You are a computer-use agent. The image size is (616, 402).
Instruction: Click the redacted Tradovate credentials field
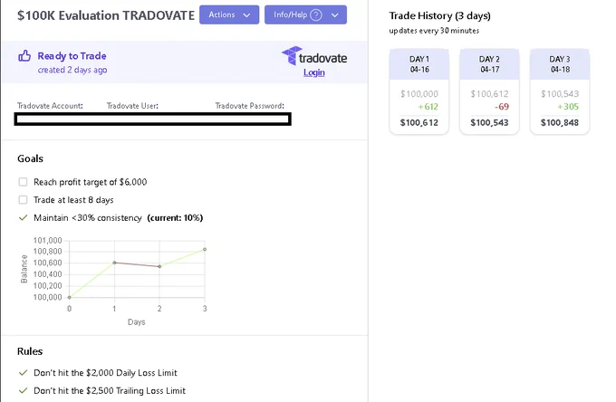click(x=153, y=119)
